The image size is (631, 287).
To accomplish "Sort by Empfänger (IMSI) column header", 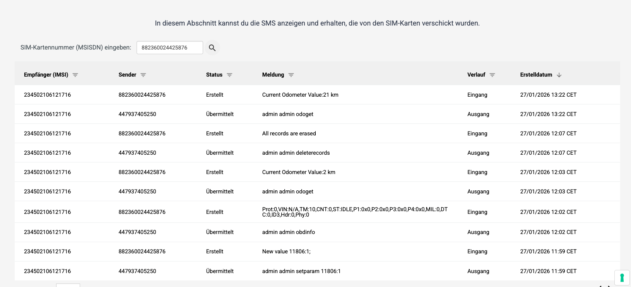I will coord(46,75).
